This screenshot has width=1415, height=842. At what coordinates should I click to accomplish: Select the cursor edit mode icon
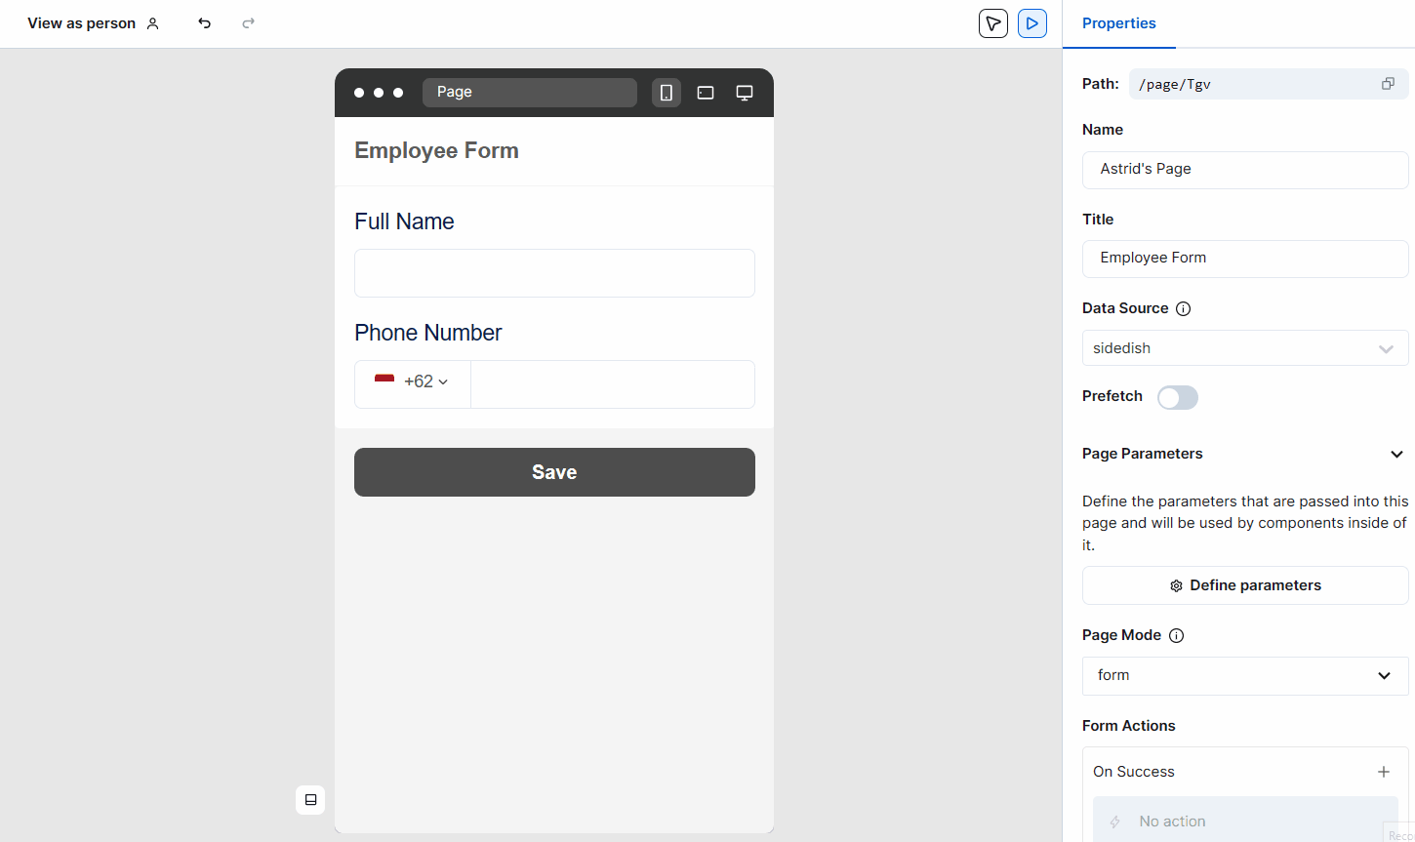tap(993, 23)
